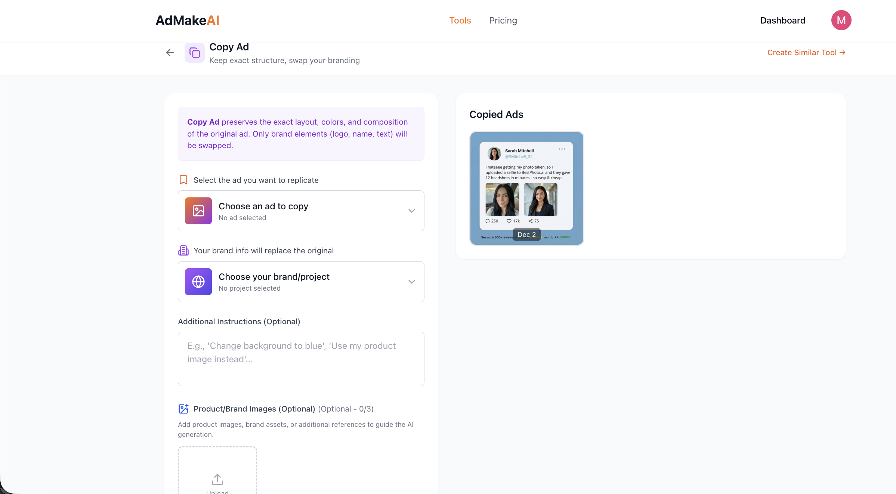Open the Dec 2 copied ad thumbnail
The height and width of the screenshot is (494, 896).
(526, 188)
